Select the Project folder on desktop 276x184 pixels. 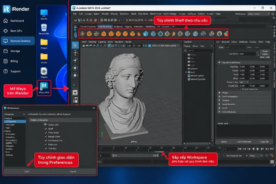pos(44,44)
